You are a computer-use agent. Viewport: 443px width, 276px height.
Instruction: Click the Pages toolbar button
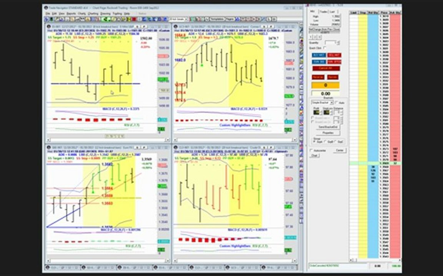point(230,19)
